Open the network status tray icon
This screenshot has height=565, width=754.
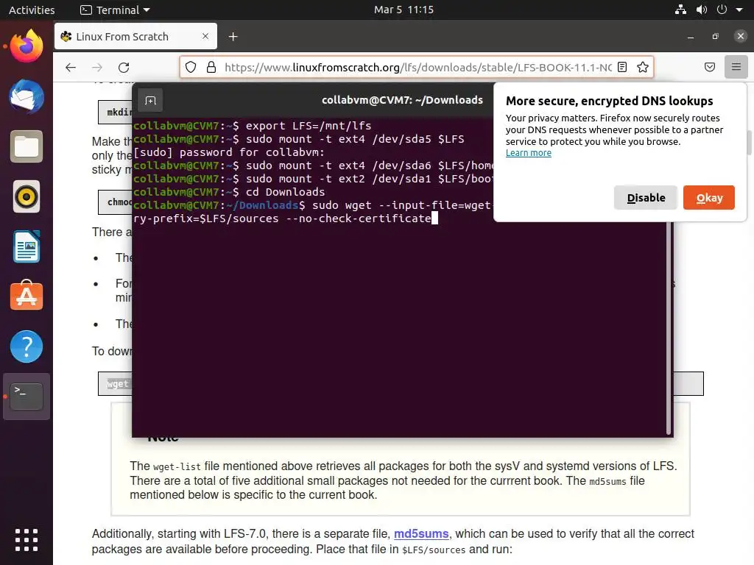(680, 10)
